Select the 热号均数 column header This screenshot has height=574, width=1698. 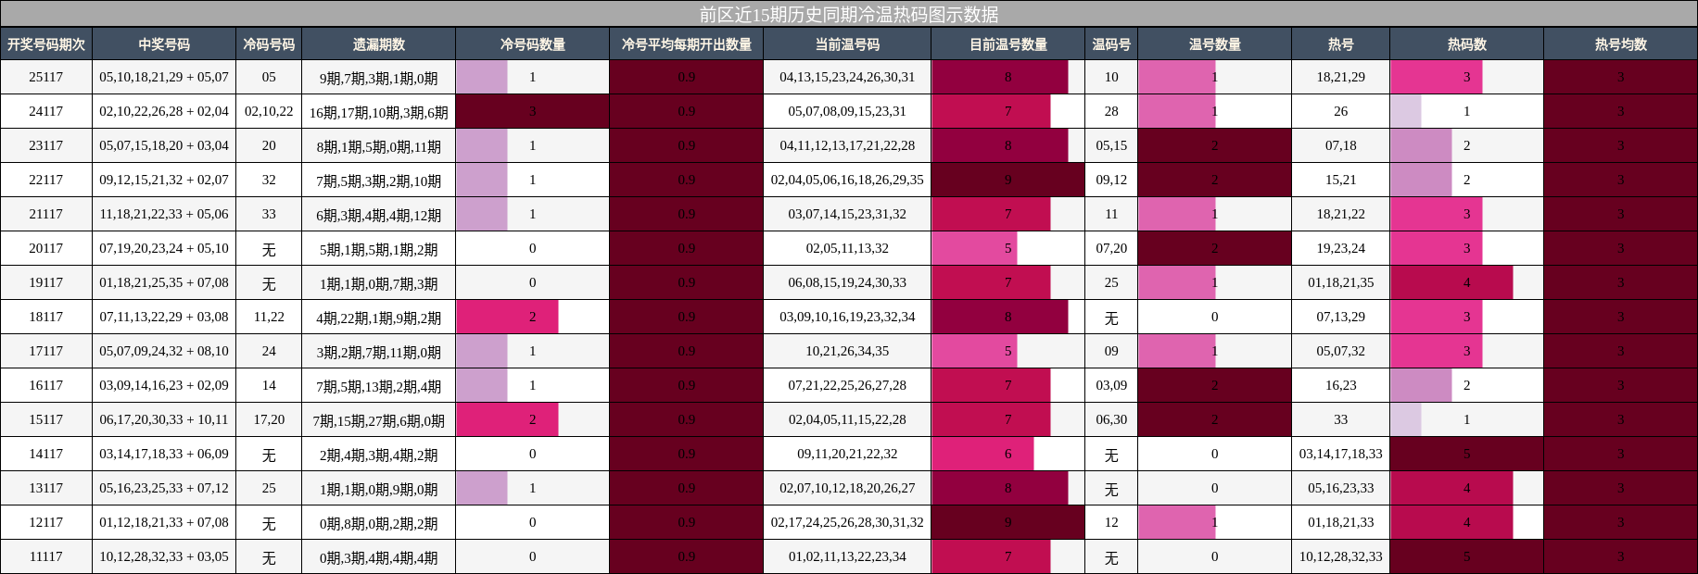(1620, 44)
